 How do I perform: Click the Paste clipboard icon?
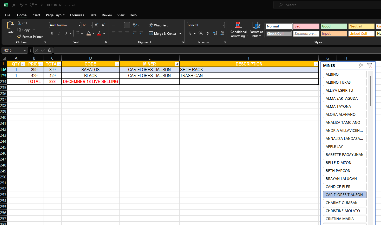click(10, 25)
